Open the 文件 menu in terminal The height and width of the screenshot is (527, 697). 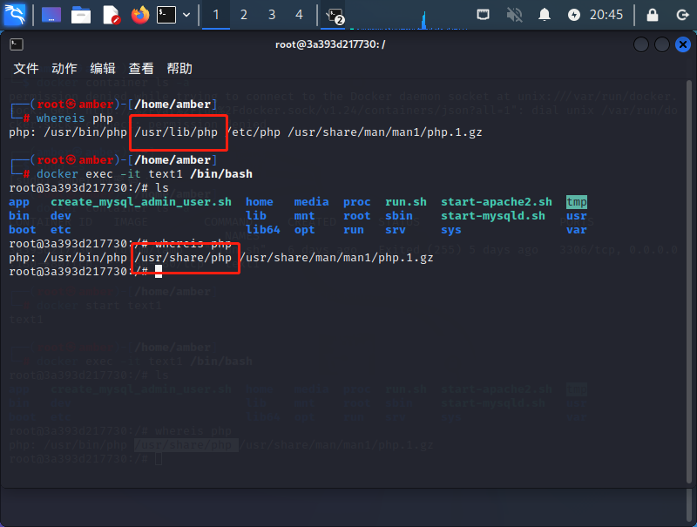(26, 68)
